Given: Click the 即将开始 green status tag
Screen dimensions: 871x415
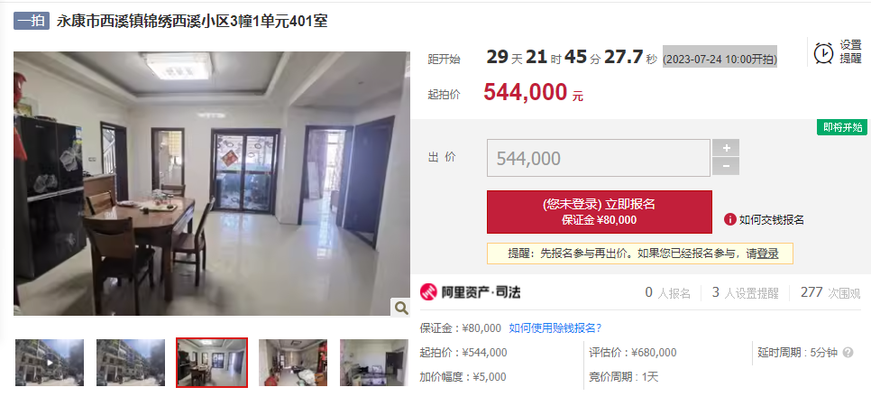Looking at the screenshot, I should [x=841, y=127].
